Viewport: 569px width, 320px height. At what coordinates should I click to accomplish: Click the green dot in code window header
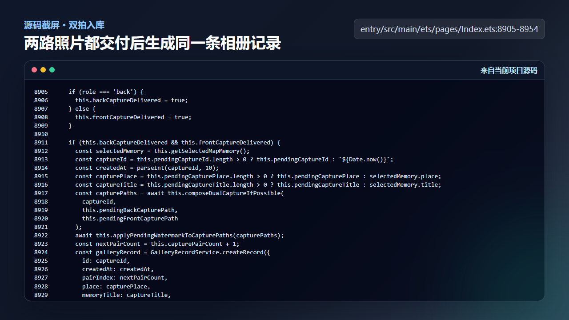click(x=52, y=70)
